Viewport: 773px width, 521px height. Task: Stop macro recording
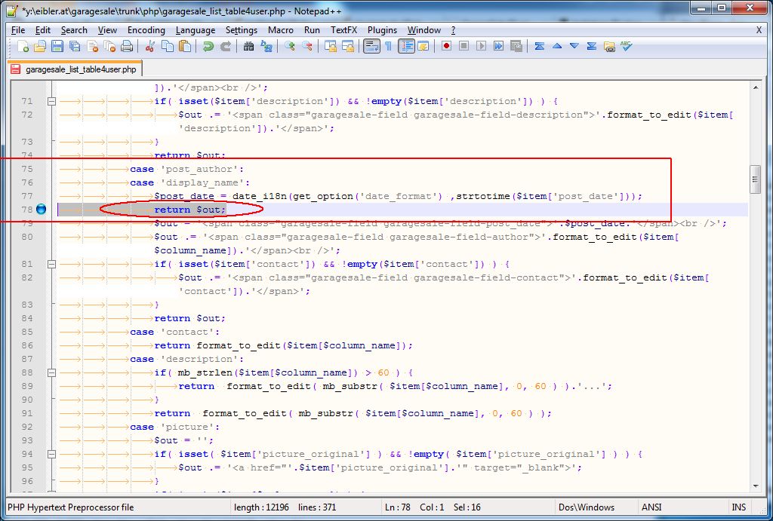click(x=463, y=46)
